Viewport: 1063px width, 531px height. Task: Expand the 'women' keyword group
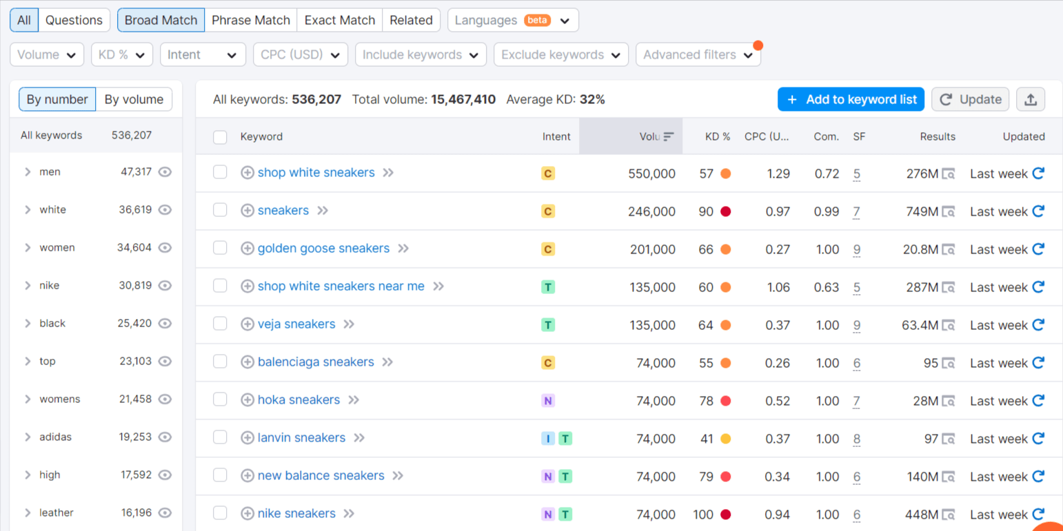(28, 247)
